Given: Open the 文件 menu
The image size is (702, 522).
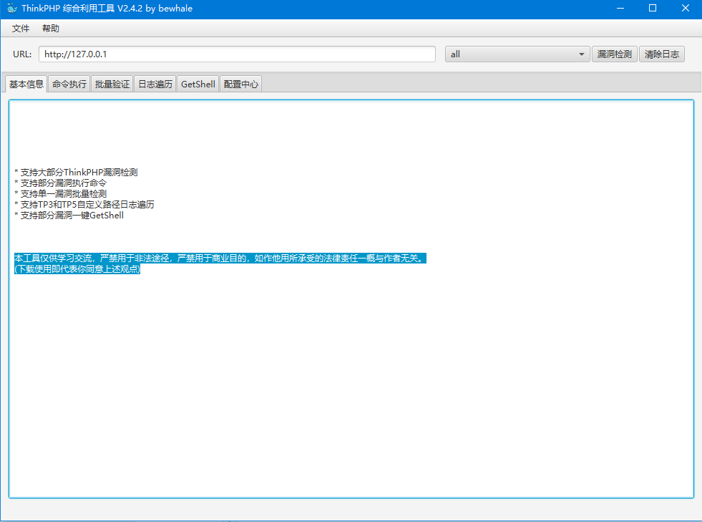Looking at the screenshot, I should pyautogui.click(x=21, y=29).
